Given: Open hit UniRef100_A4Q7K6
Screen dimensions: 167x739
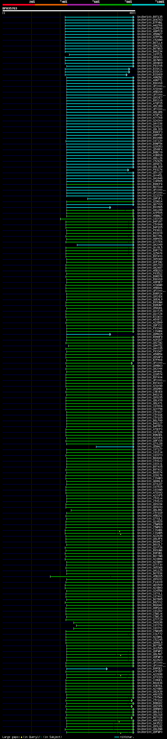Looking at the screenshot, I should [150, 25].
